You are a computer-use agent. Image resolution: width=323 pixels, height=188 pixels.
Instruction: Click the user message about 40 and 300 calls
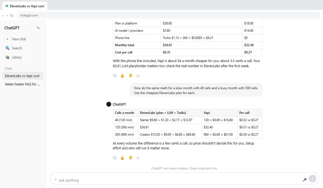(x=196, y=90)
